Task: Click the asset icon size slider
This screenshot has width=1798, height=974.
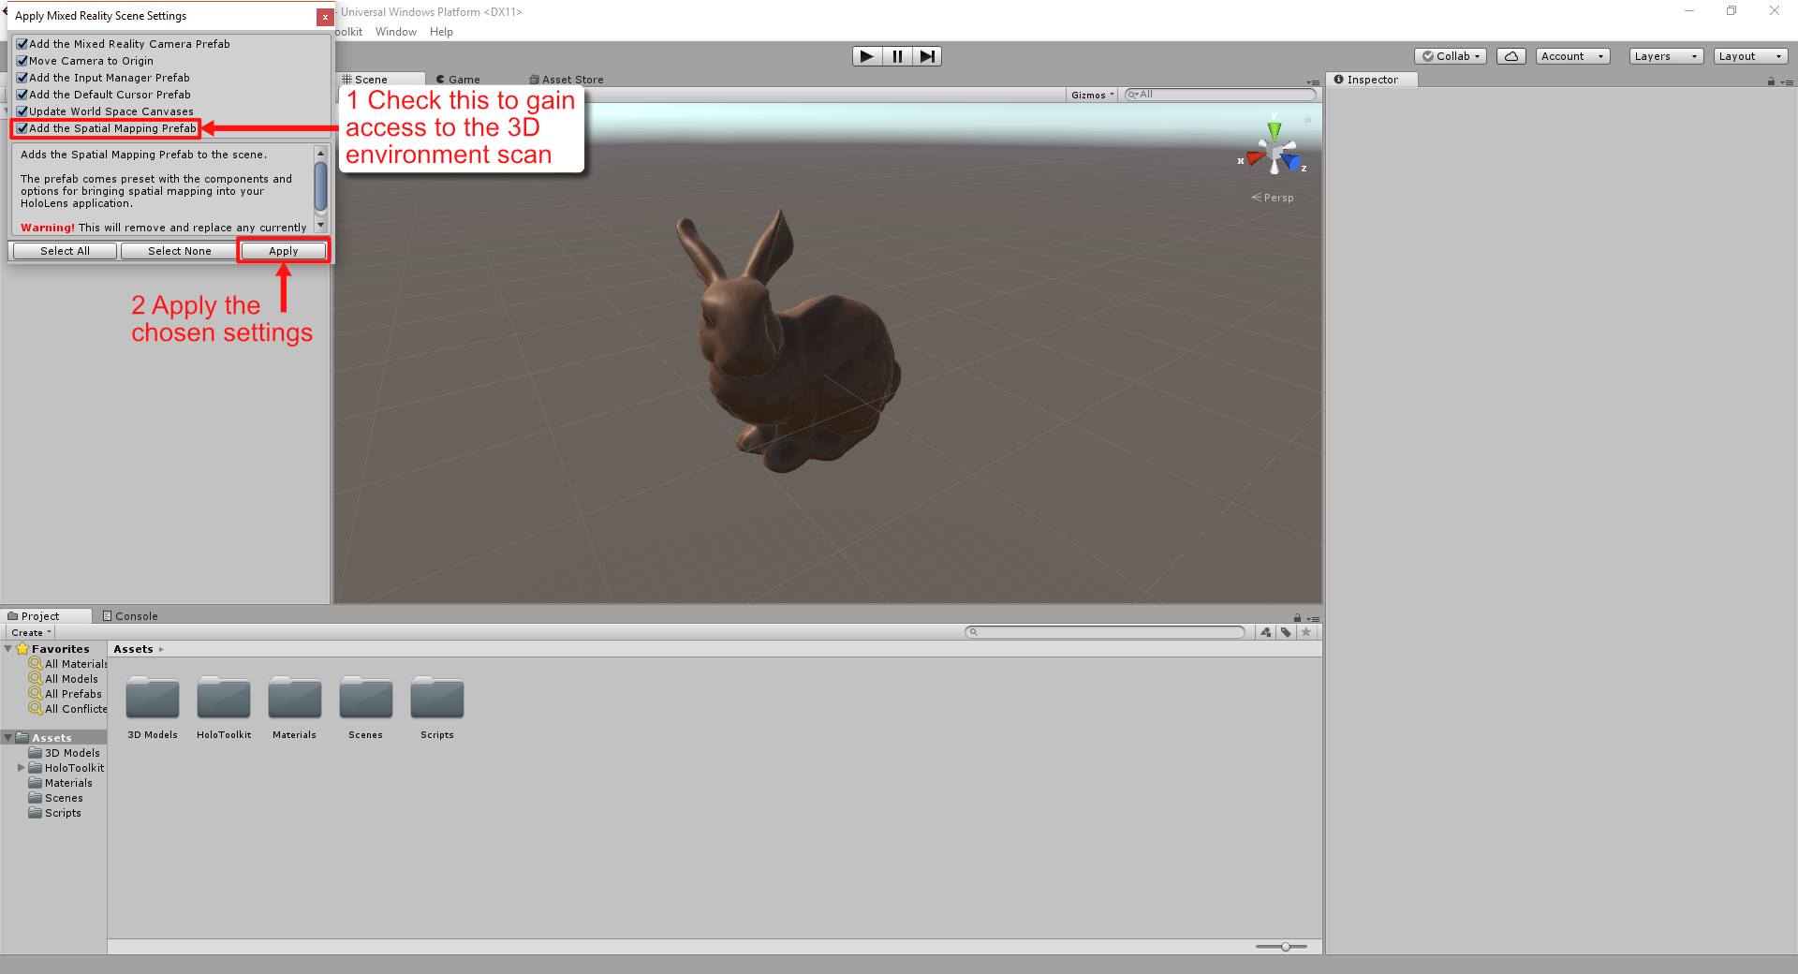Action: (x=1285, y=947)
